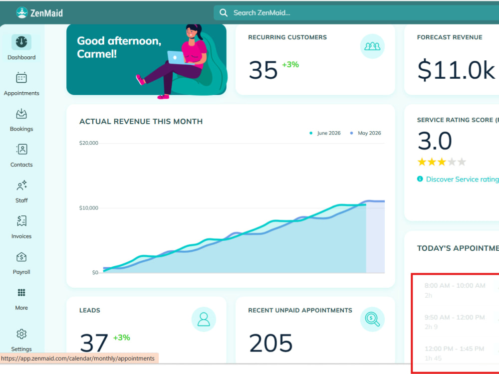Click the Forecast Revenue heading
The width and height of the screenshot is (499, 374).
tap(450, 37)
